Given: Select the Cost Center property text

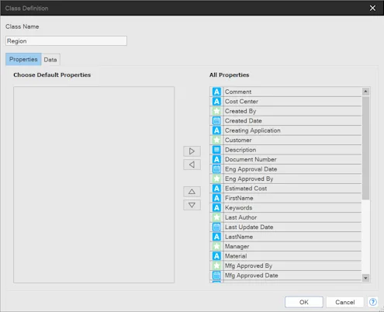Looking at the screenshot, I should [241, 102].
